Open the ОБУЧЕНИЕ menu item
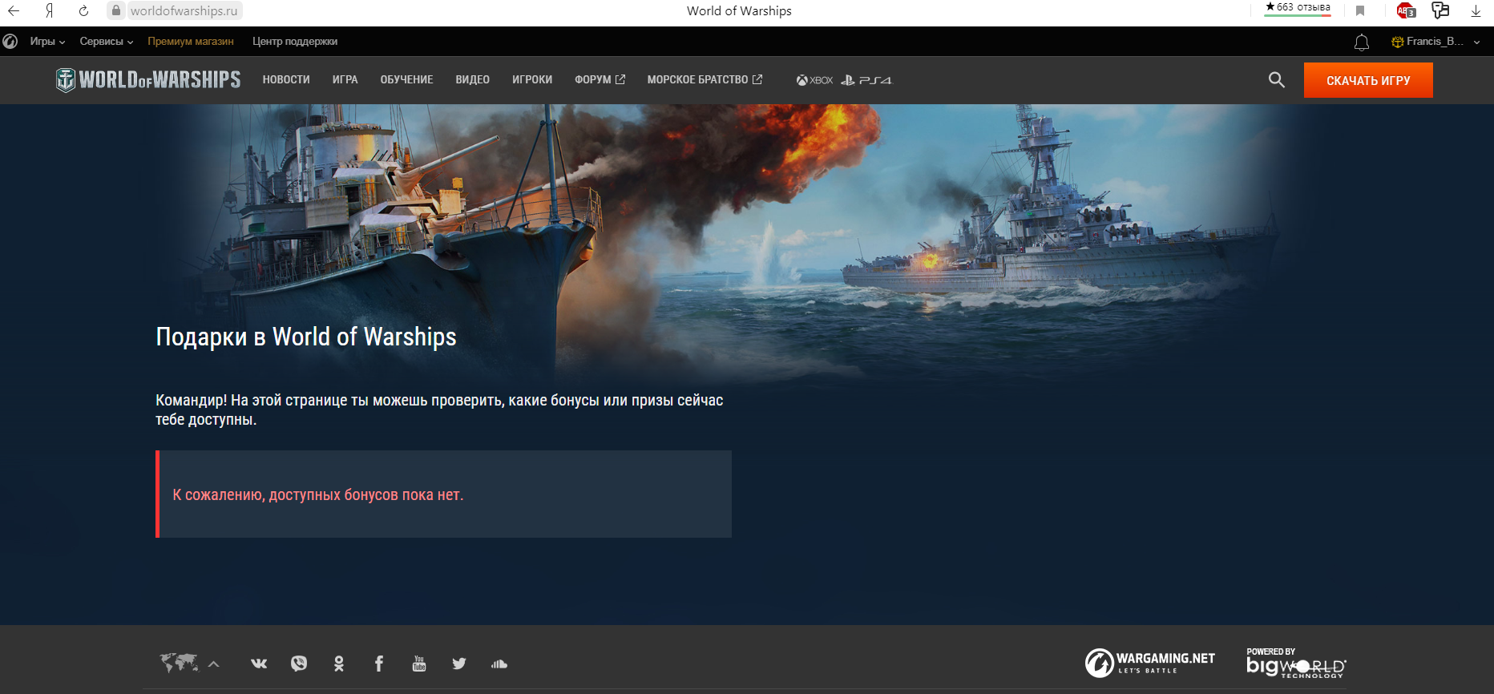This screenshot has width=1494, height=694. [406, 80]
